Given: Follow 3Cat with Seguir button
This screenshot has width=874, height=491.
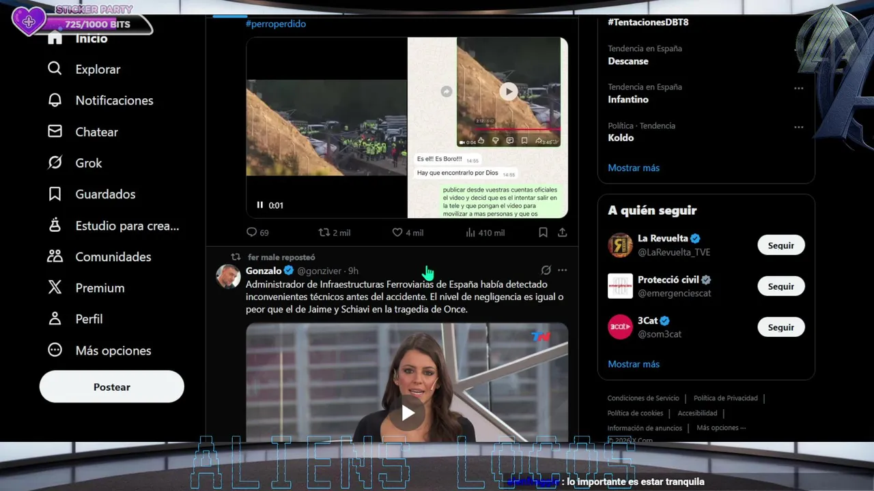Looking at the screenshot, I should coord(781,327).
